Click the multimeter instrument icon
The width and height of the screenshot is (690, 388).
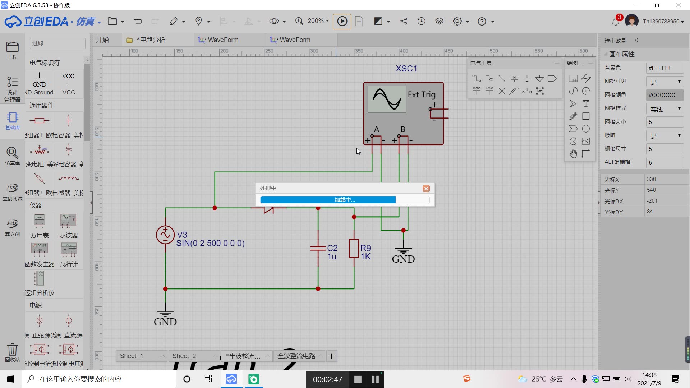coord(39,221)
